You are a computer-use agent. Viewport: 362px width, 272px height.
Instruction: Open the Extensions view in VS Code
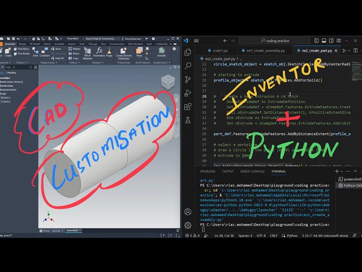coord(188,107)
